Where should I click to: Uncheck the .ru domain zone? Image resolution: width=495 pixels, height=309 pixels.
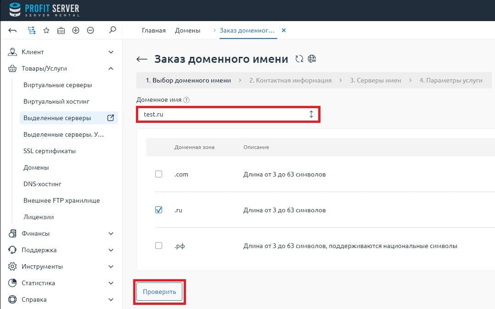(158, 210)
